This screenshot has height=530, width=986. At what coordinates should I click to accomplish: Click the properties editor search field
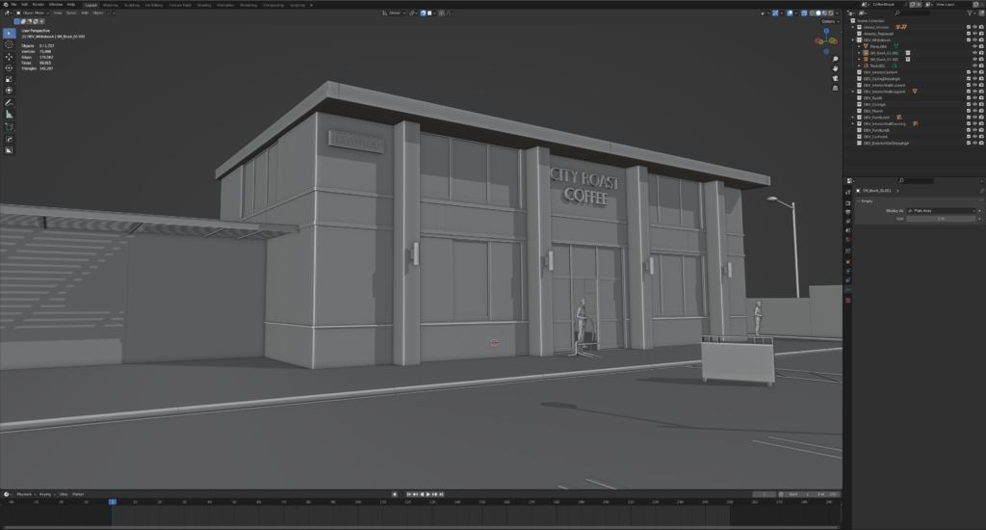click(x=917, y=180)
